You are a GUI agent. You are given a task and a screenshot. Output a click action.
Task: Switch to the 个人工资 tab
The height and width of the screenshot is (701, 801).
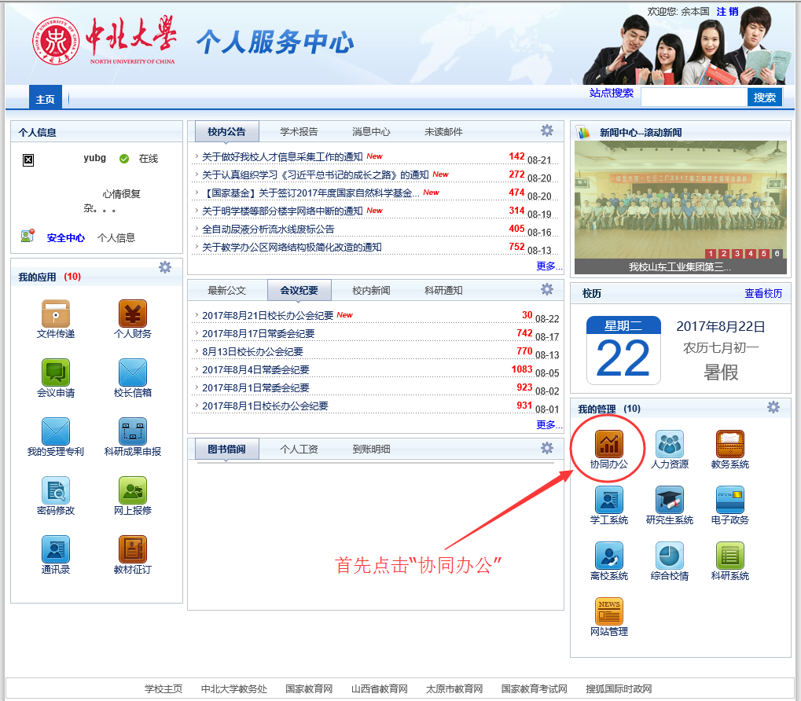(x=299, y=450)
